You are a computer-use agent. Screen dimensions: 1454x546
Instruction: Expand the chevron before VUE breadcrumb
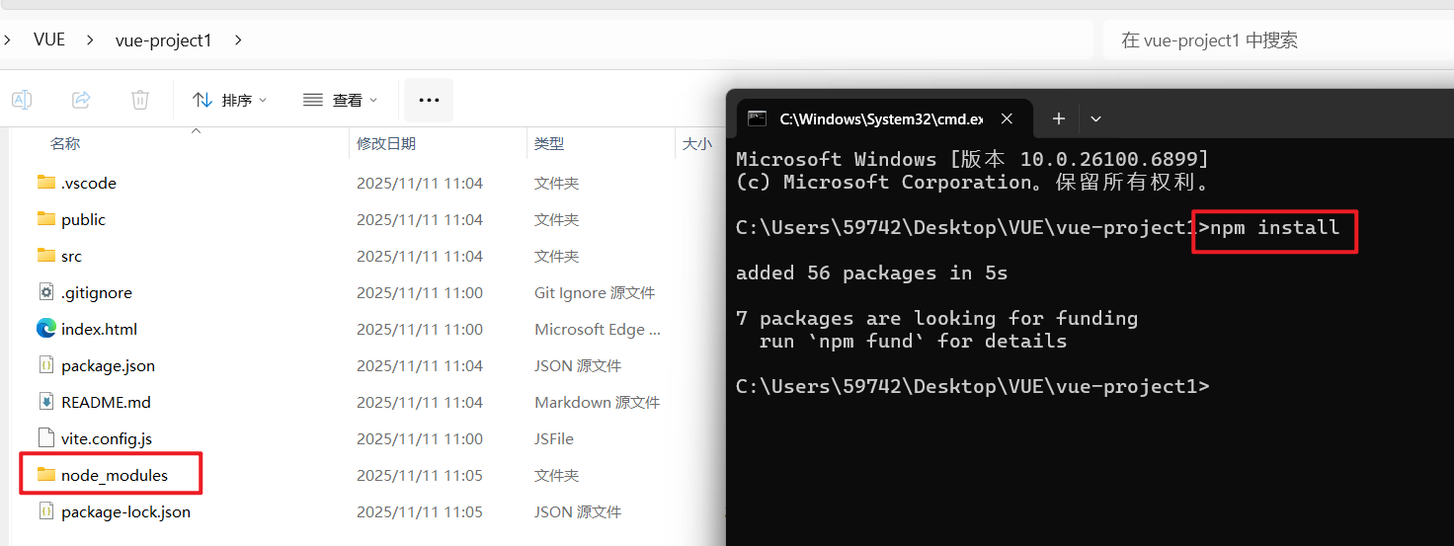(8, 40)
